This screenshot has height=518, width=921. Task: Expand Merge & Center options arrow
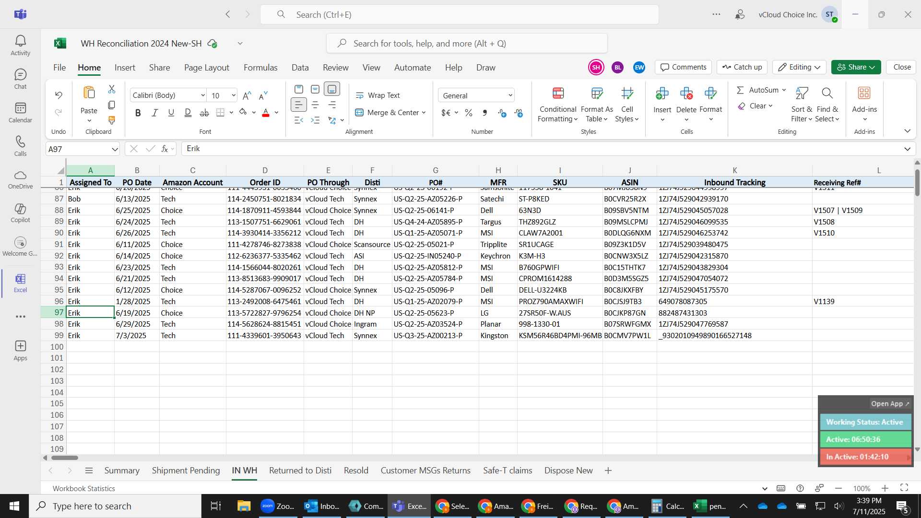point(424,113)
